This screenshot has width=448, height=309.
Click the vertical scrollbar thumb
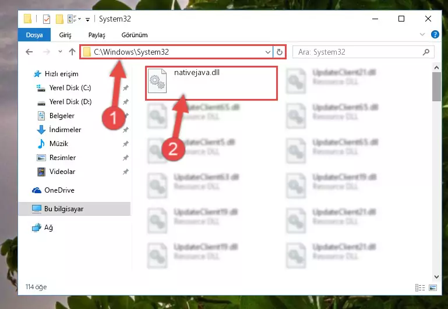436,87
